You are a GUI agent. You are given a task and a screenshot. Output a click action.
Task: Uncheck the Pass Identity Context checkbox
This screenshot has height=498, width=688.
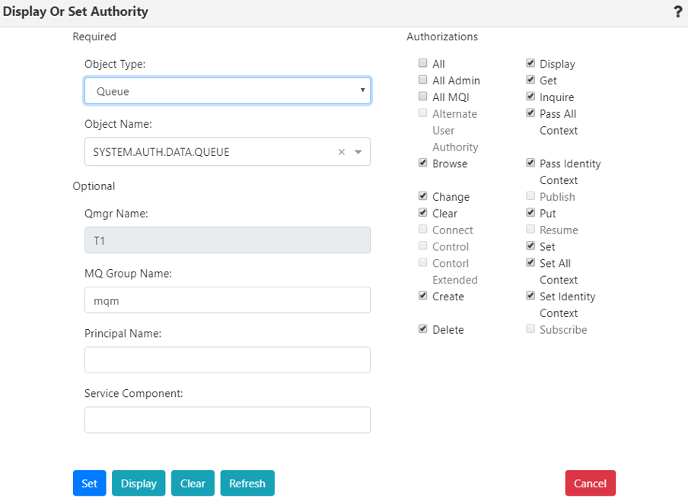(x=530, y=163)
